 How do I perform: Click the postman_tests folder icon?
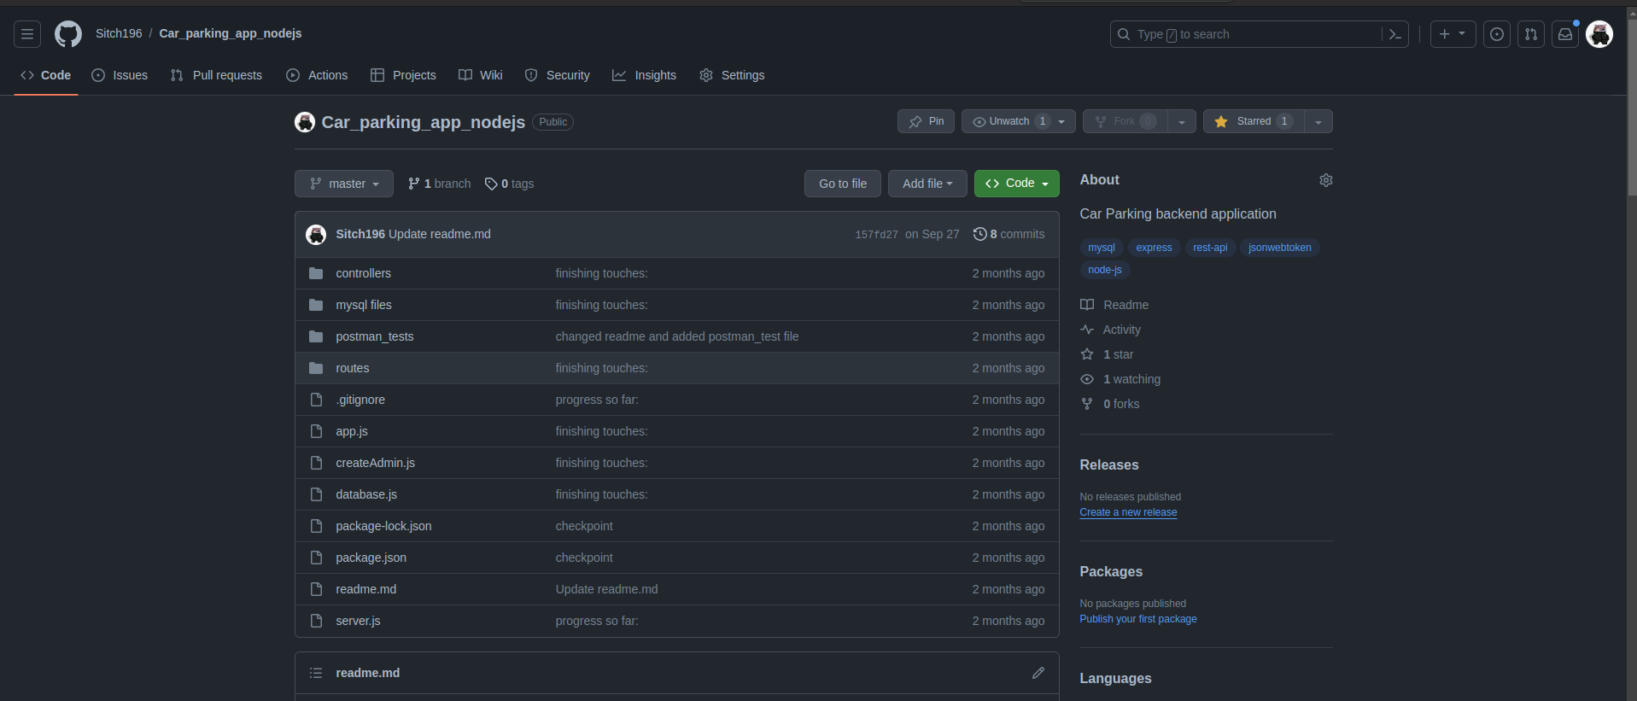coord(316,336)
